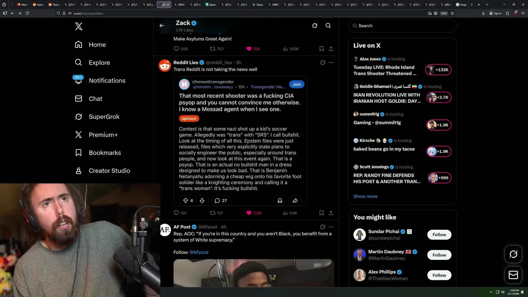
Task: Click the Search input field
Action: point(402,26)
